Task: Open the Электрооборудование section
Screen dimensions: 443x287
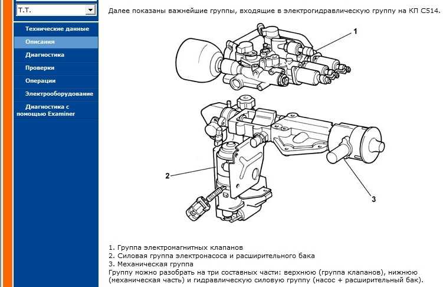Action: point(59,94)
